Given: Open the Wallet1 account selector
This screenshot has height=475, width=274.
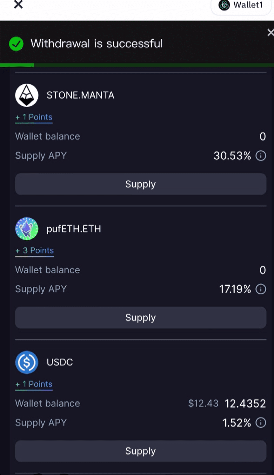Looking at the screenshot, I should tap(241, 5).
